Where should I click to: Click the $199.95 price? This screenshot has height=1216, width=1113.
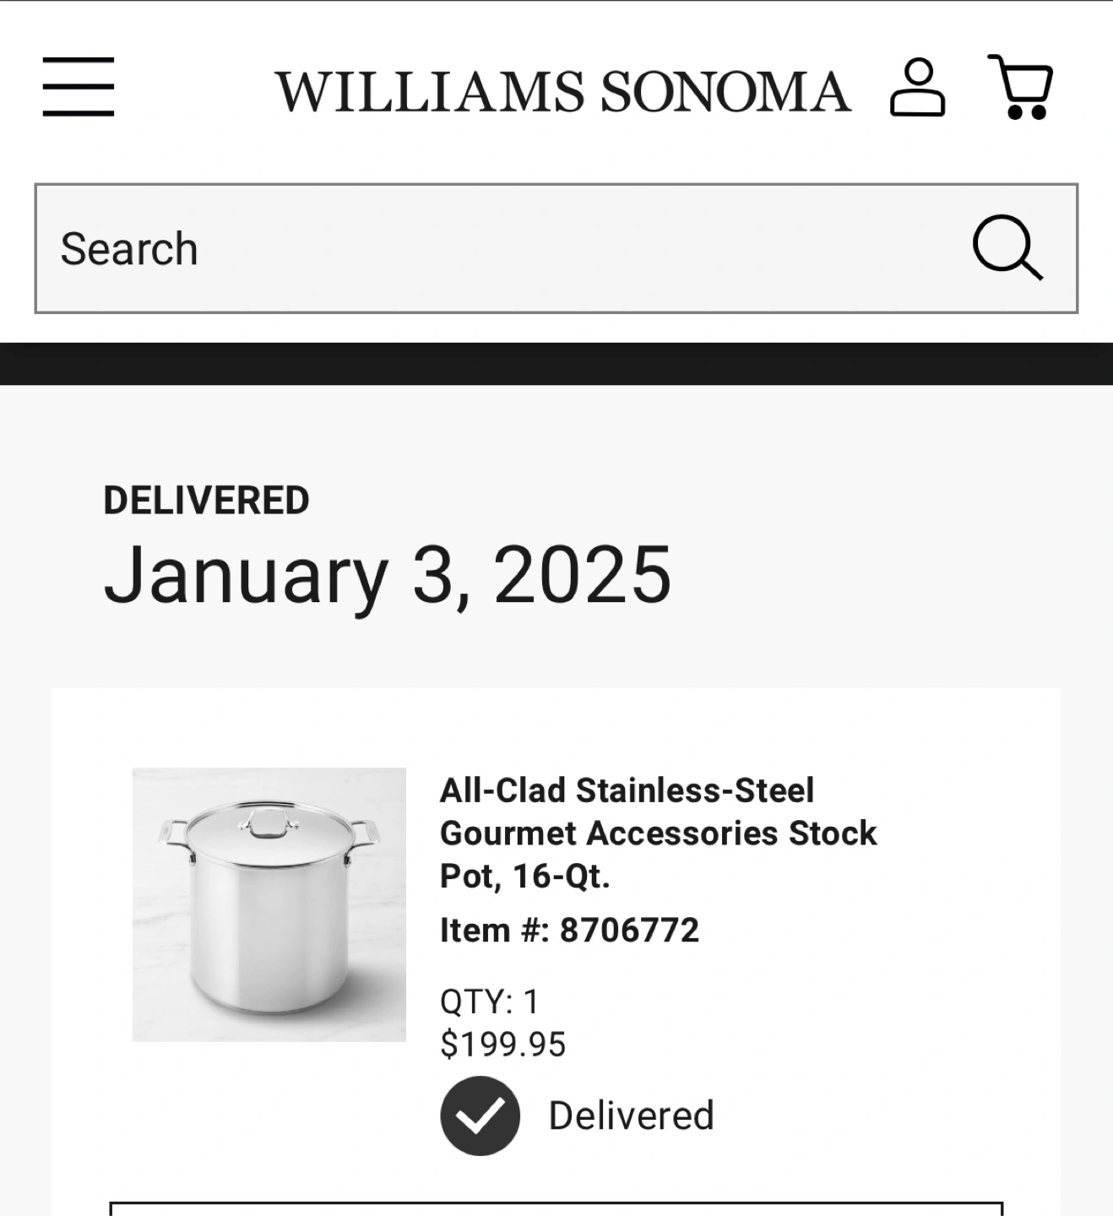[x=502, y=1045]
